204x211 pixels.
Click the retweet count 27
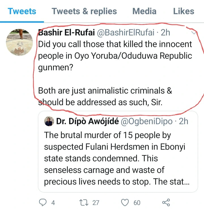96,202
